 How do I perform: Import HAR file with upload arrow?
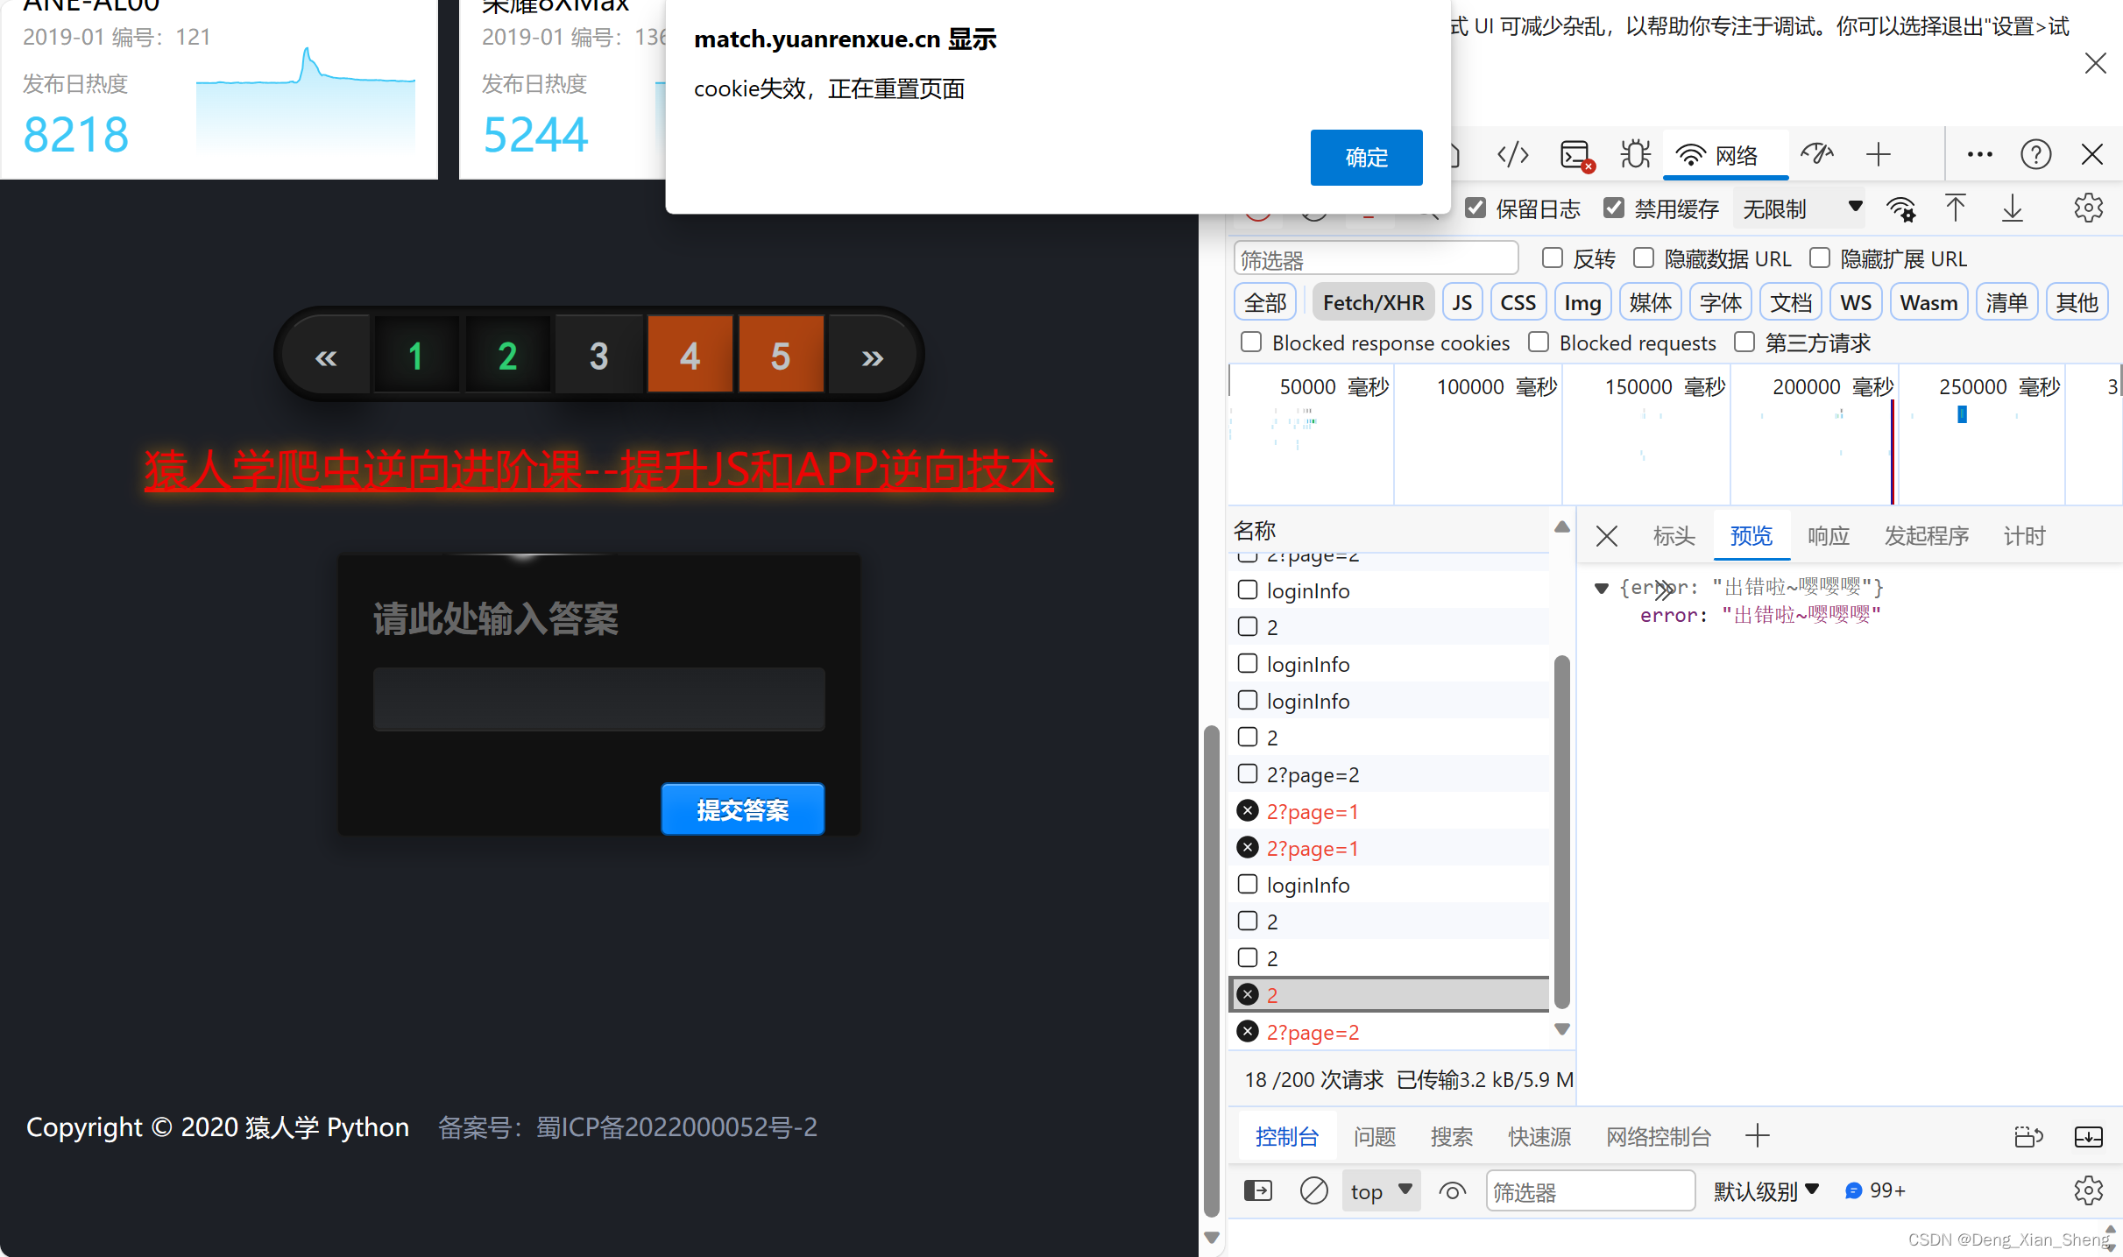click(x=1955, y=208)
